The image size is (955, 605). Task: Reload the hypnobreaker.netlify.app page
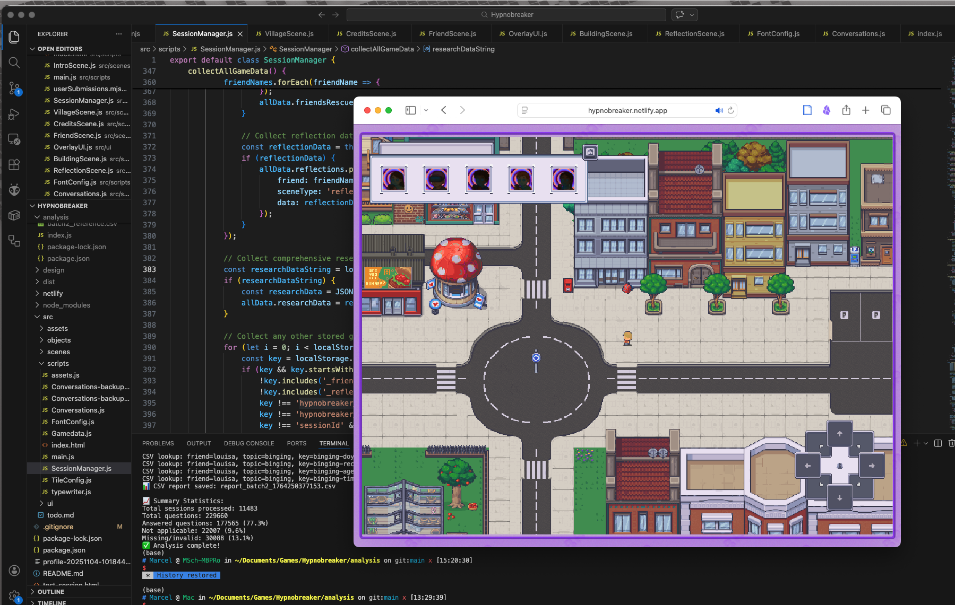tap(730, 110)
